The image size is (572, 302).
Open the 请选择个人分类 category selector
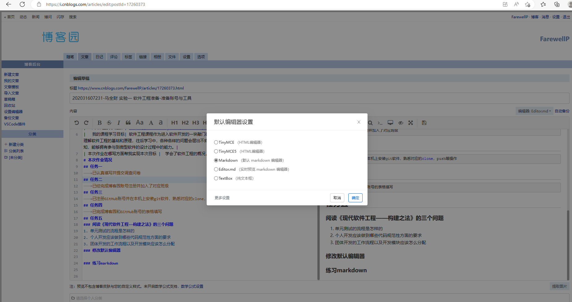pyautogui.click(x=319, y=298)
